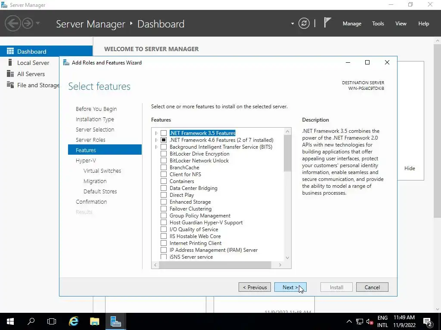Go to the Confirmation step
Viewport: 441px width, 330px height.
pos(91,202)
